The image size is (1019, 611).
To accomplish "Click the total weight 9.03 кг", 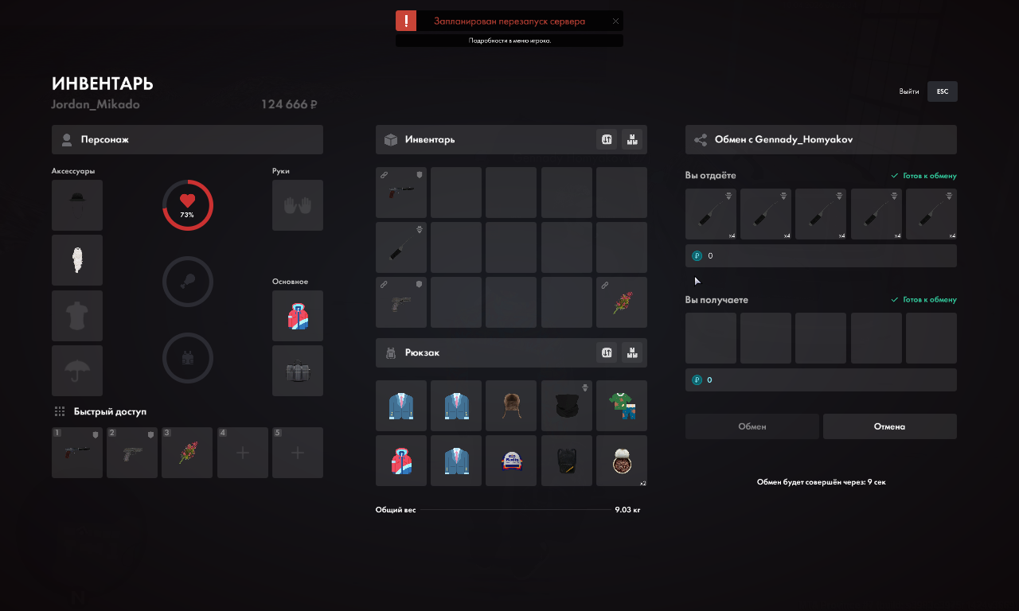I will 627,509.
